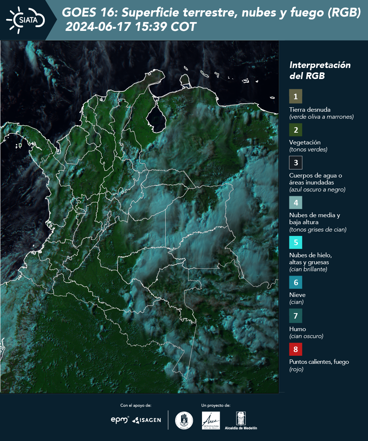Click the label "Humo"
Screen dimensions: 368x441
click(297, 329)
